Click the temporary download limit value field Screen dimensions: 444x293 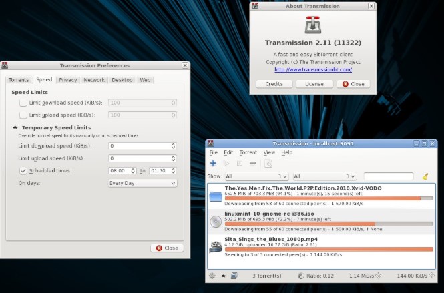[x=140, y=145]
